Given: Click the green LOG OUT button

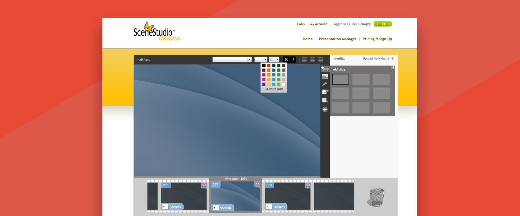Looking at the screenshot, I should click(x=383, y=24).
